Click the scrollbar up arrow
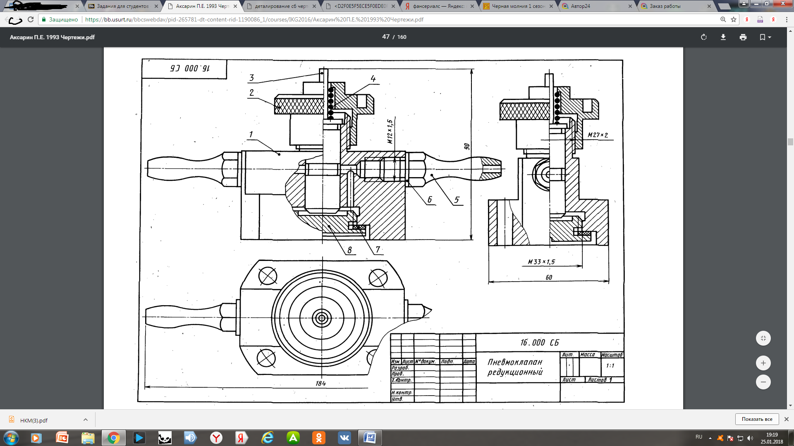794x446 pixels. click(x=790, y=31)
